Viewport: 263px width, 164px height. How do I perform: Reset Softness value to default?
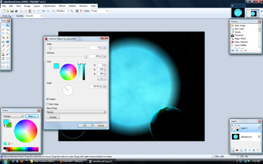click(x=105, y=57)
